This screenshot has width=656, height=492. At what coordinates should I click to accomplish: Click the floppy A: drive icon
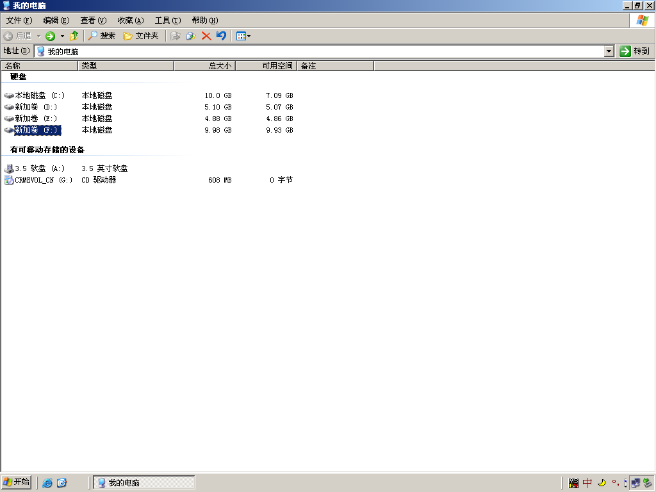pos(9,168)
